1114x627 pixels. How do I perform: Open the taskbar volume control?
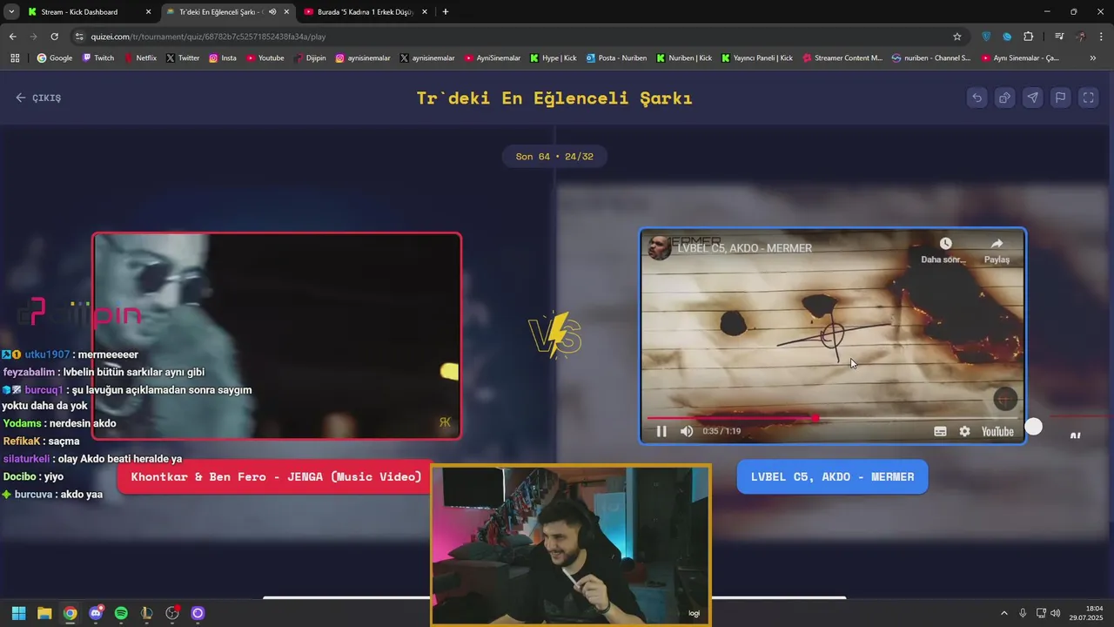[x=1056, y=613]
